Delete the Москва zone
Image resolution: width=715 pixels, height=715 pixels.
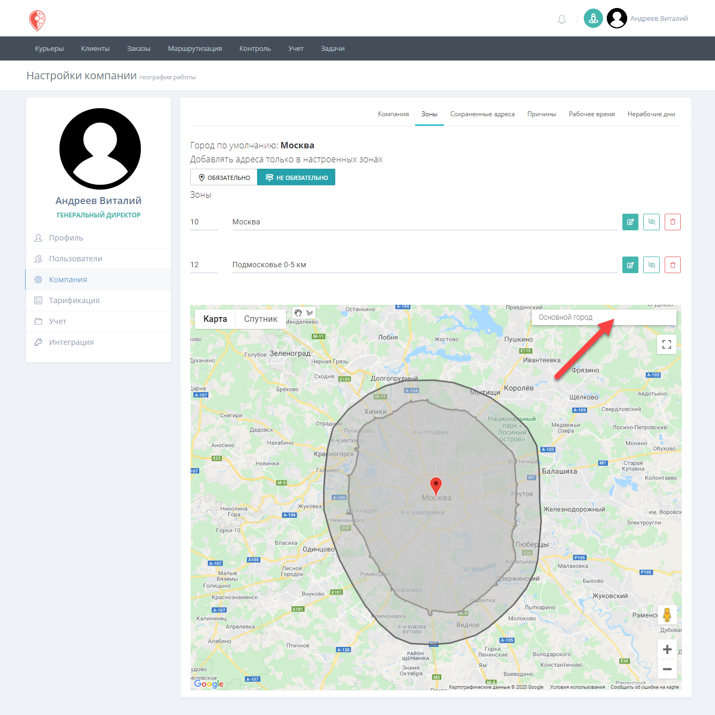click(x=673, y=222)
